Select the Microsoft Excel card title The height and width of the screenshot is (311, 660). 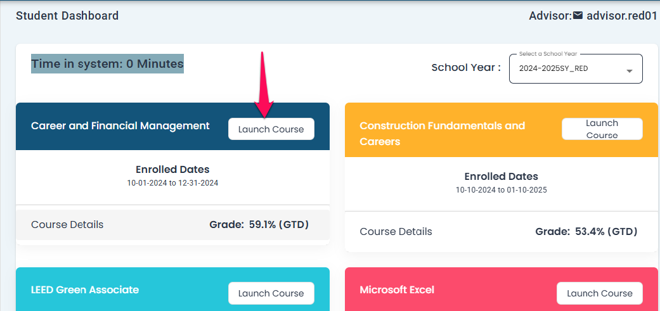[x=397, y=289]
